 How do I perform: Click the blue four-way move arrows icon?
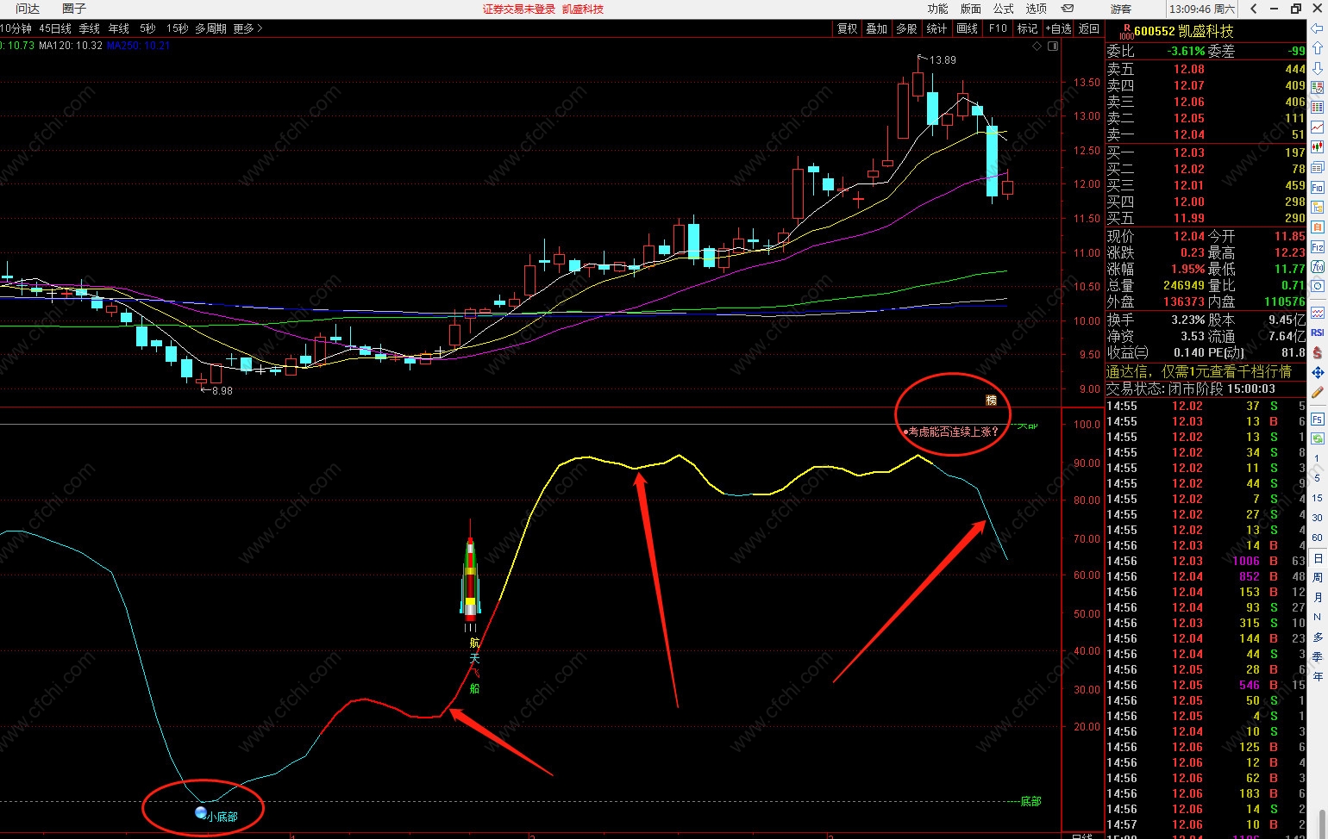tap(1317, 373)
